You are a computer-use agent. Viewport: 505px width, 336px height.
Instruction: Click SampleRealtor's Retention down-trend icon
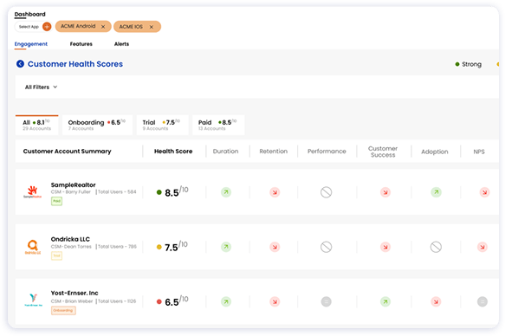pos(275,192)
